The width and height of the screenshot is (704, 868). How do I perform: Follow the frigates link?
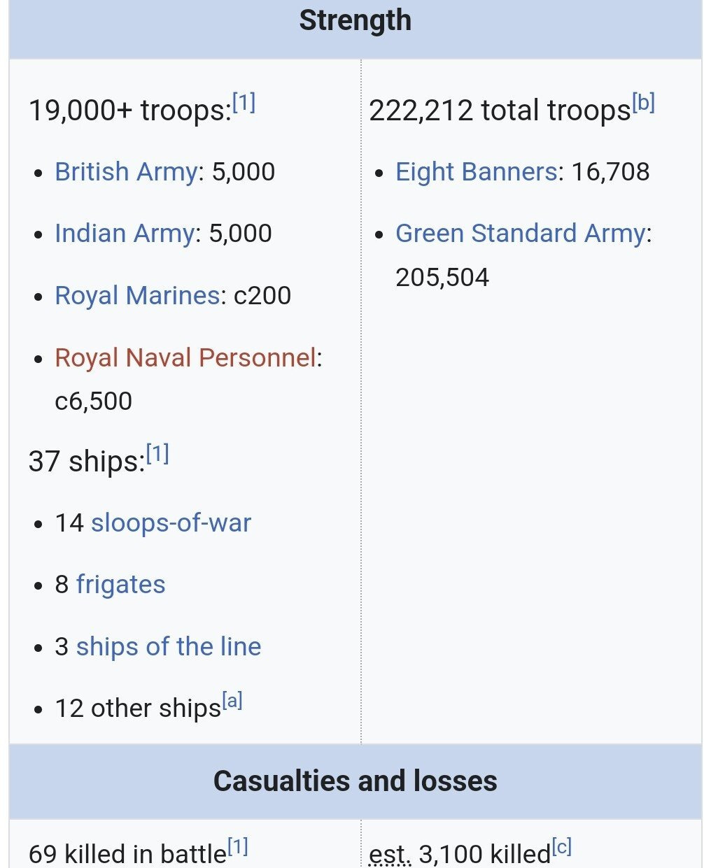point(120,585)
